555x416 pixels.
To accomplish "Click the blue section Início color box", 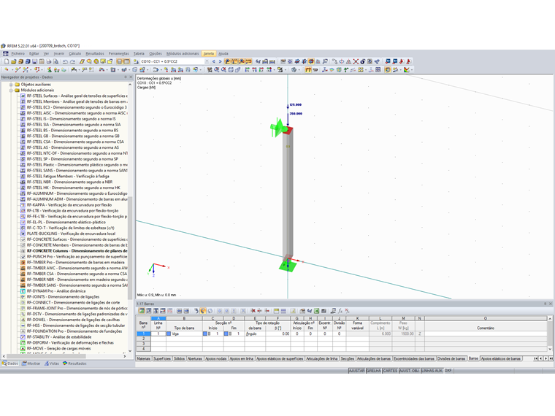I will coord(205,334).
